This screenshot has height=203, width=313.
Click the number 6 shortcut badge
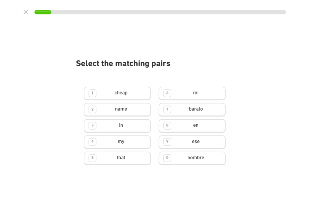point(167,93)
